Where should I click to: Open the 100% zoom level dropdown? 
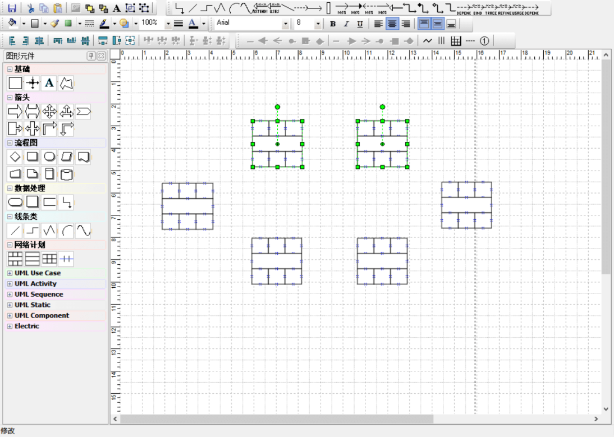pyautogui.click(x=168, y=24)
